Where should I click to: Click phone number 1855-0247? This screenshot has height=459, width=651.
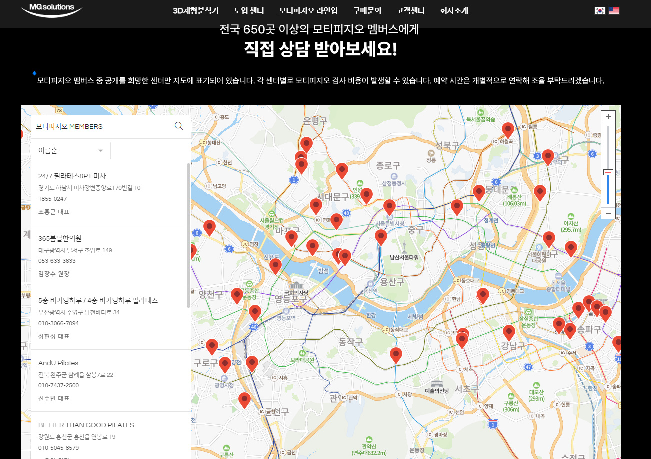click(52, 199)
